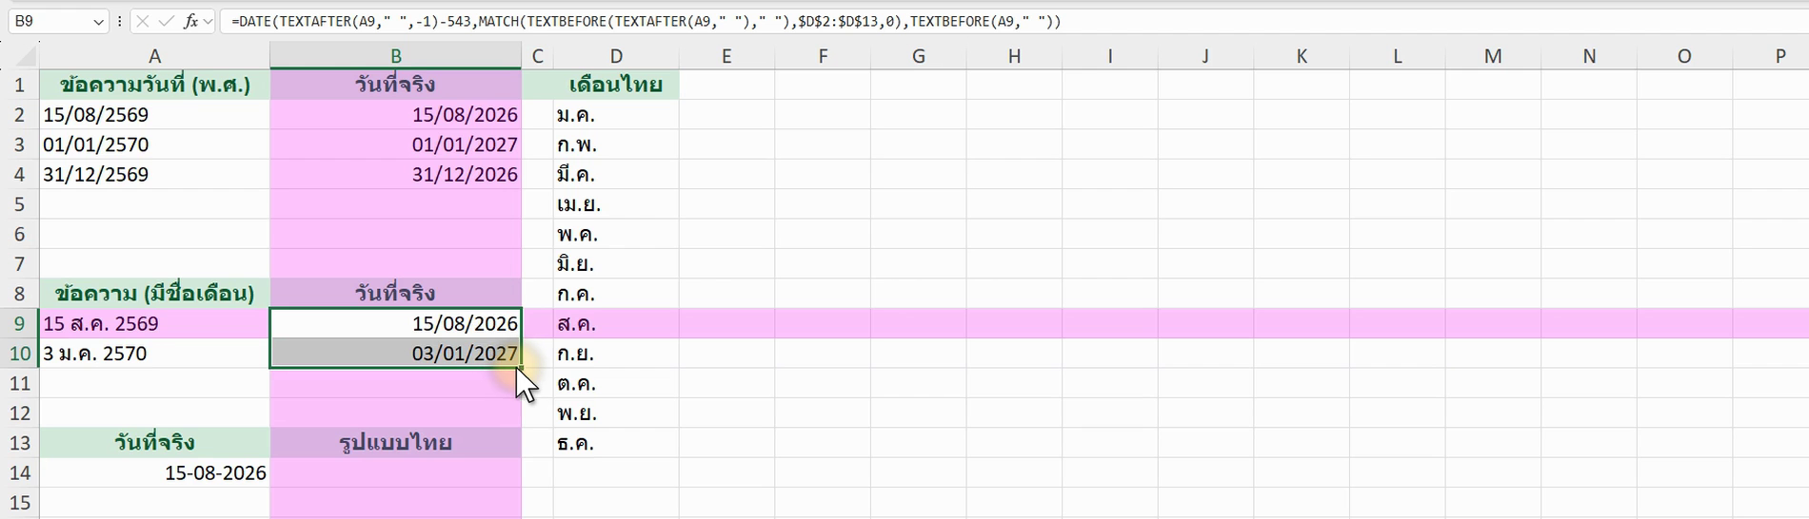Viewport: 1809px width, 519px height.
Task: Select month cell 'เม.ย.' in column D
Action: pos(616,204)
